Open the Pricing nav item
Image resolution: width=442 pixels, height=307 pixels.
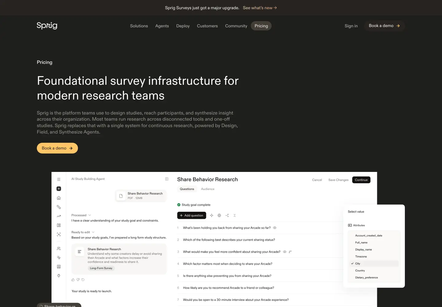[261, 26]
